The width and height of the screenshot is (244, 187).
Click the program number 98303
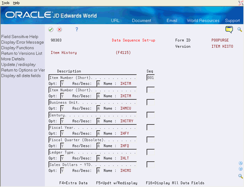pyautogui.click(x=56, y=40)
